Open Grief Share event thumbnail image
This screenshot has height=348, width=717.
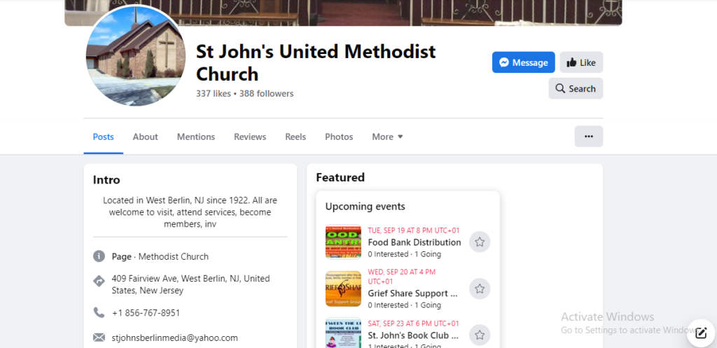[x=343, y=288]
